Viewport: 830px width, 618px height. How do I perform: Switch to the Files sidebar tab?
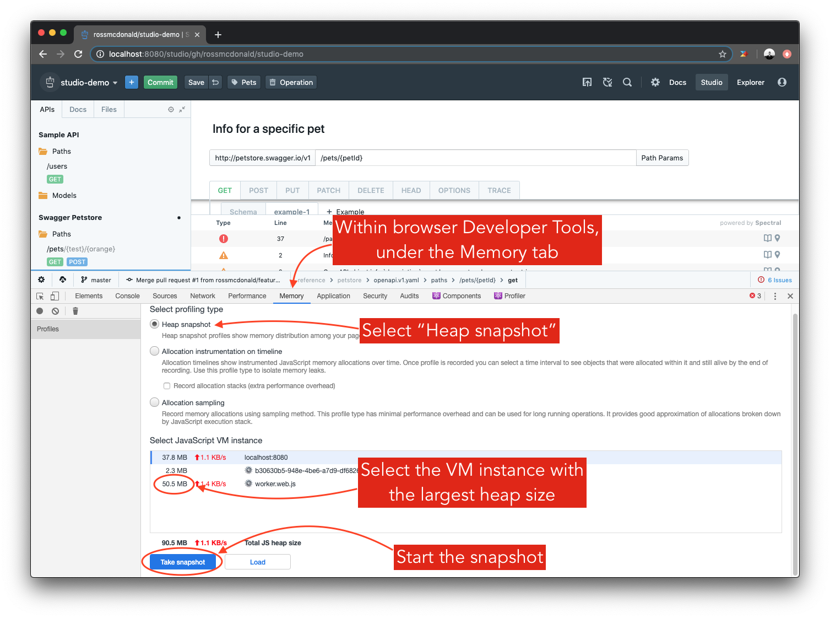click(109, 109)
